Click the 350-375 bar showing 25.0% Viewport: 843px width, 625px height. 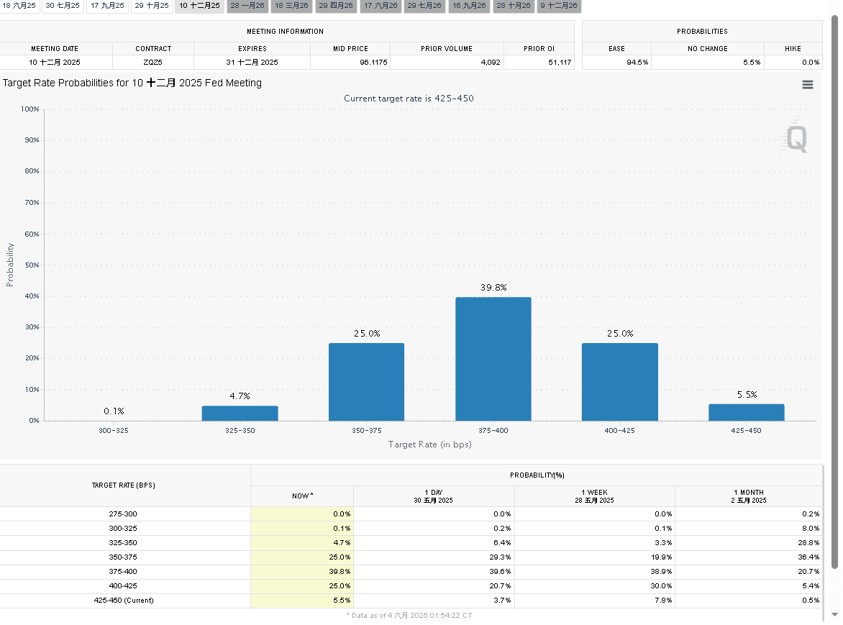point(366,382)
